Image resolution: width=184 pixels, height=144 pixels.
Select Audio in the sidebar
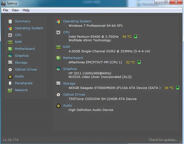19,76
